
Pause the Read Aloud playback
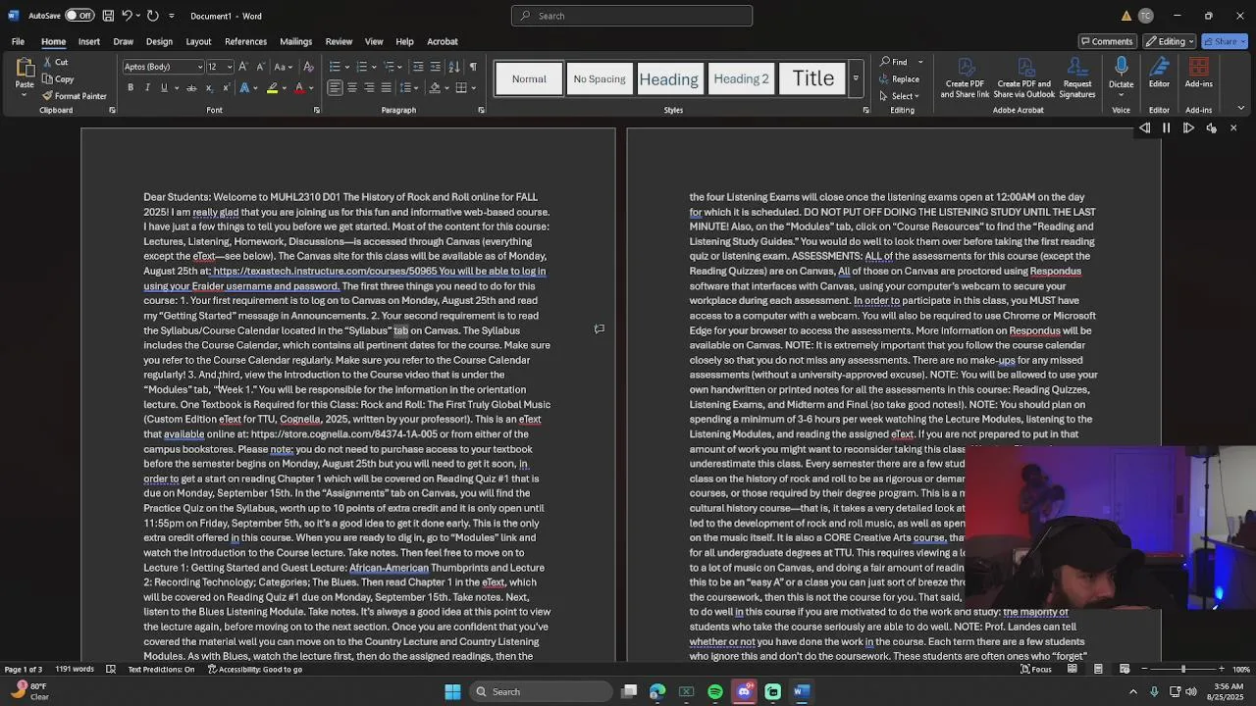(x=1166, y=128)
